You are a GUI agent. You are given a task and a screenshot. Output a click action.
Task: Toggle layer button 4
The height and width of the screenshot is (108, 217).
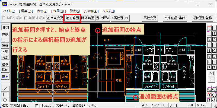coord(209,51)
